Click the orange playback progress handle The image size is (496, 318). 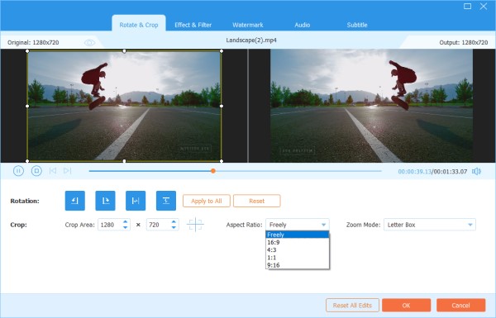click(213, 171)
